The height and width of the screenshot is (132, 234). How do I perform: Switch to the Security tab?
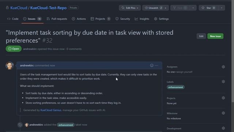tap(123, 19)
